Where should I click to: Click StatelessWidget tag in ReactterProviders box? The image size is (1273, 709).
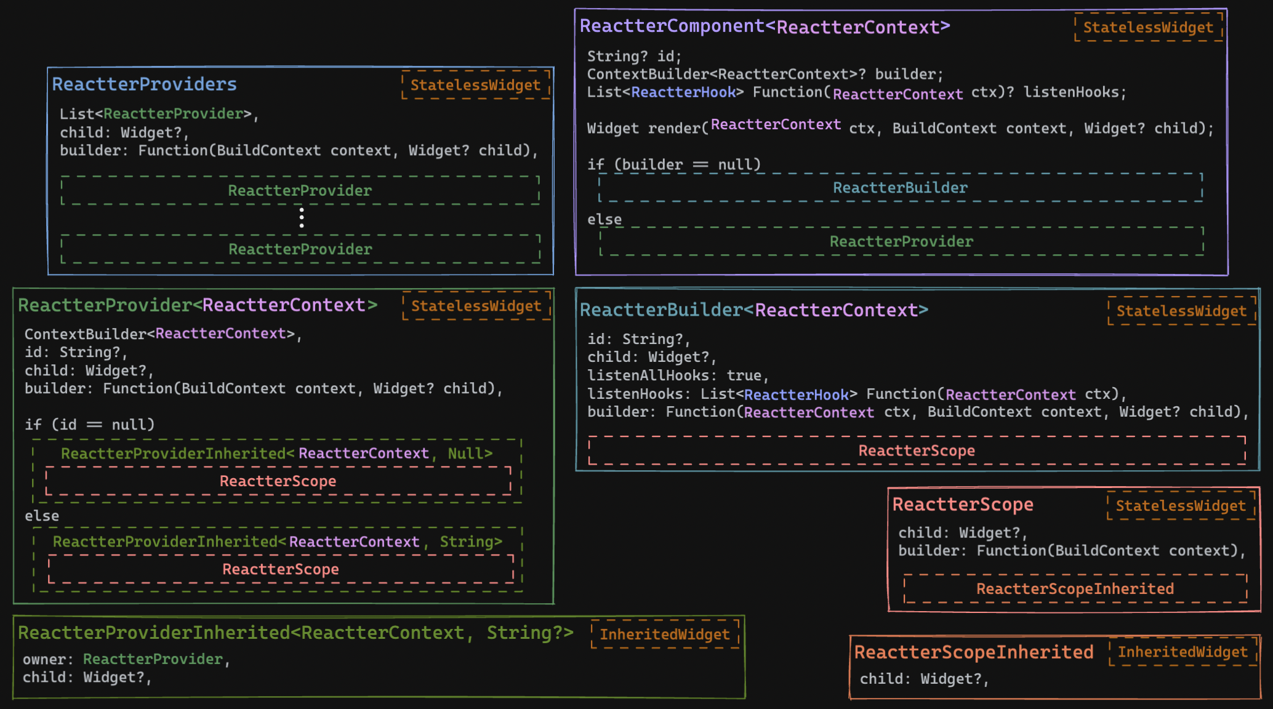(x=475, y=85)
